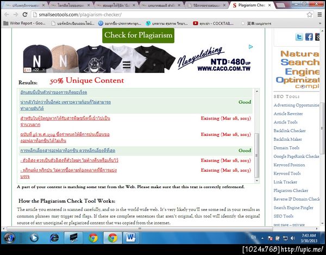Open Google PageRank Checker link
This screenshot has height=255, width=326.
click(296, 156)
